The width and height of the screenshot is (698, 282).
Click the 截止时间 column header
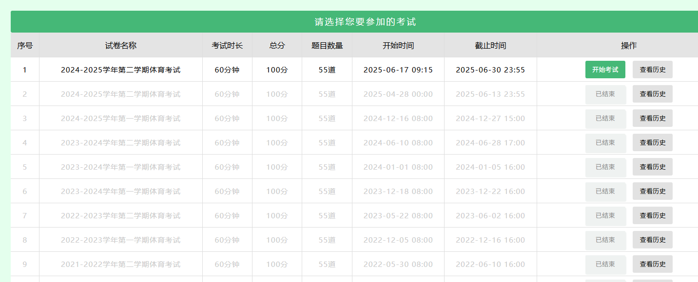(490, 45)
